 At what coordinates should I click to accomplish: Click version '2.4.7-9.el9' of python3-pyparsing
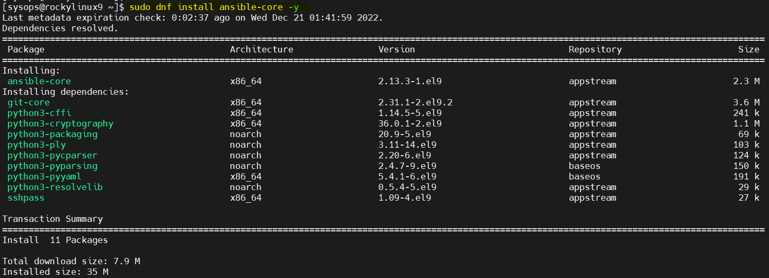coord(407,166)
